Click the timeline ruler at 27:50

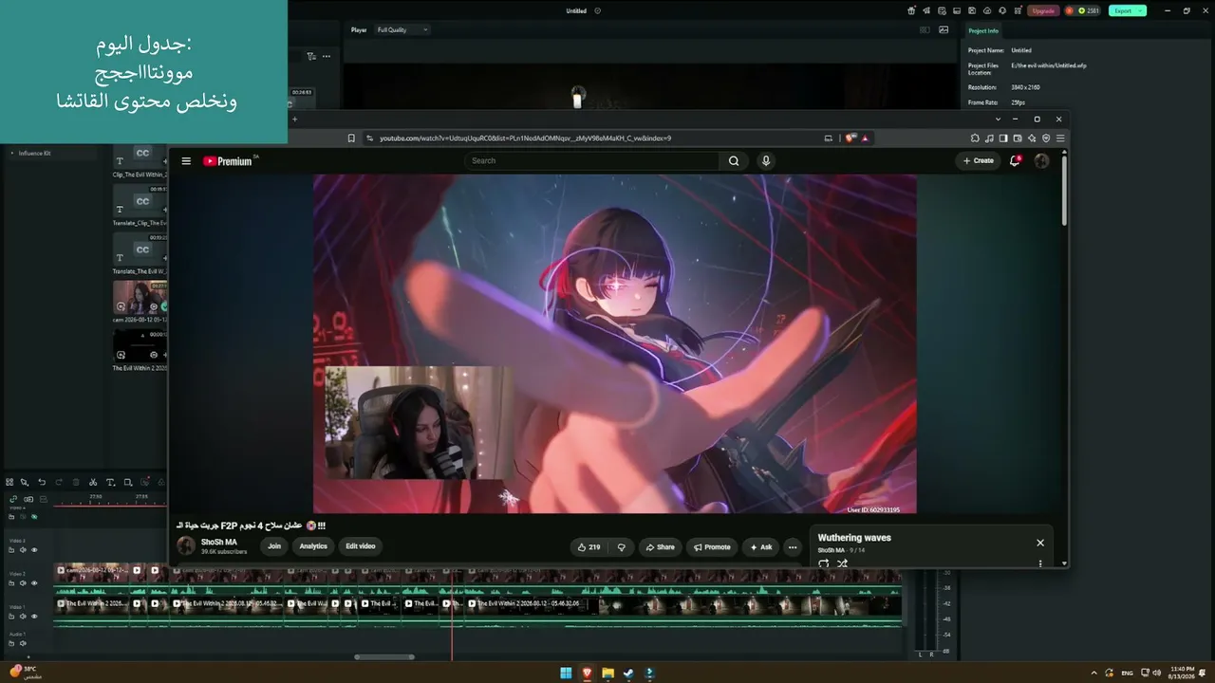click(x=96, y=496)
